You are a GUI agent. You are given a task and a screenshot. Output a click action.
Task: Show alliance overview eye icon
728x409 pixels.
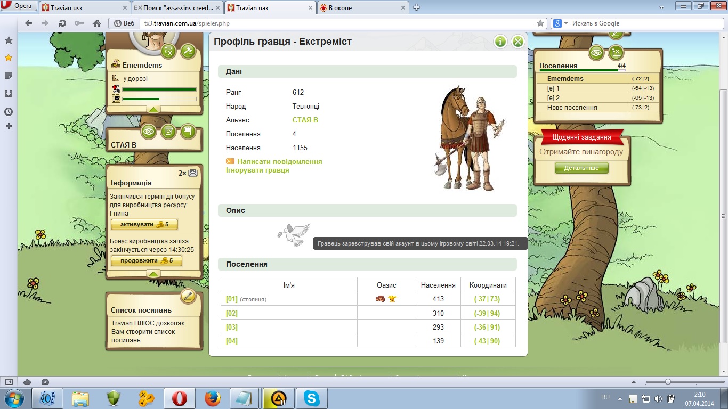tap(149, 131)
